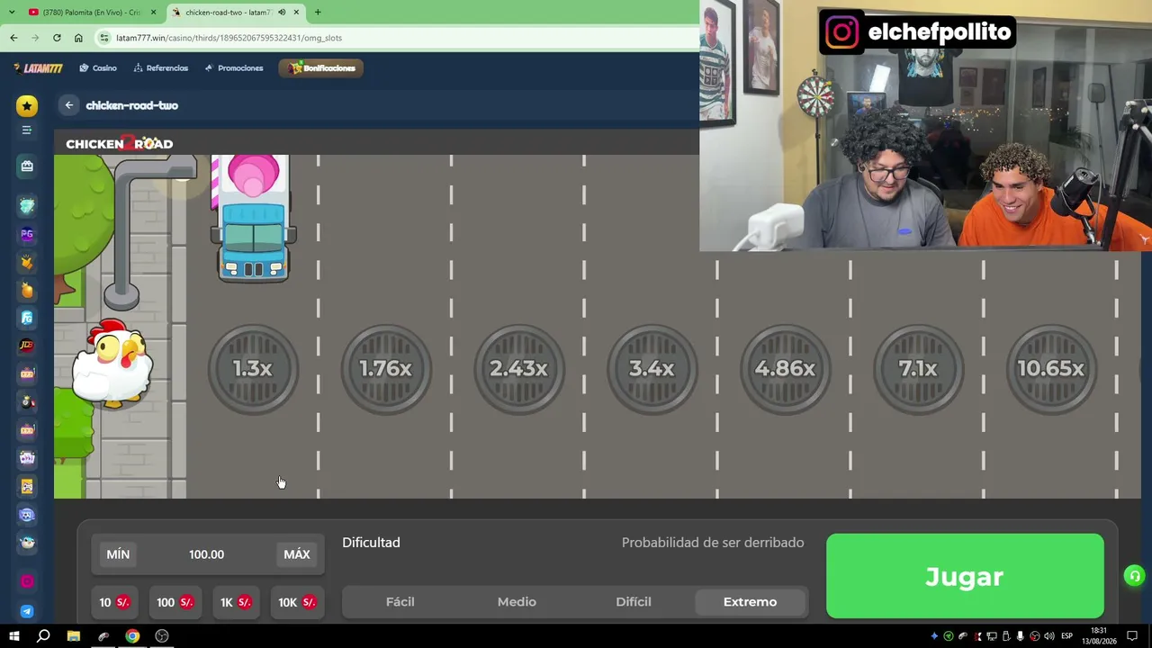Open the Casino menu
Screen dimensions: 1152x648
click(98, 68)
